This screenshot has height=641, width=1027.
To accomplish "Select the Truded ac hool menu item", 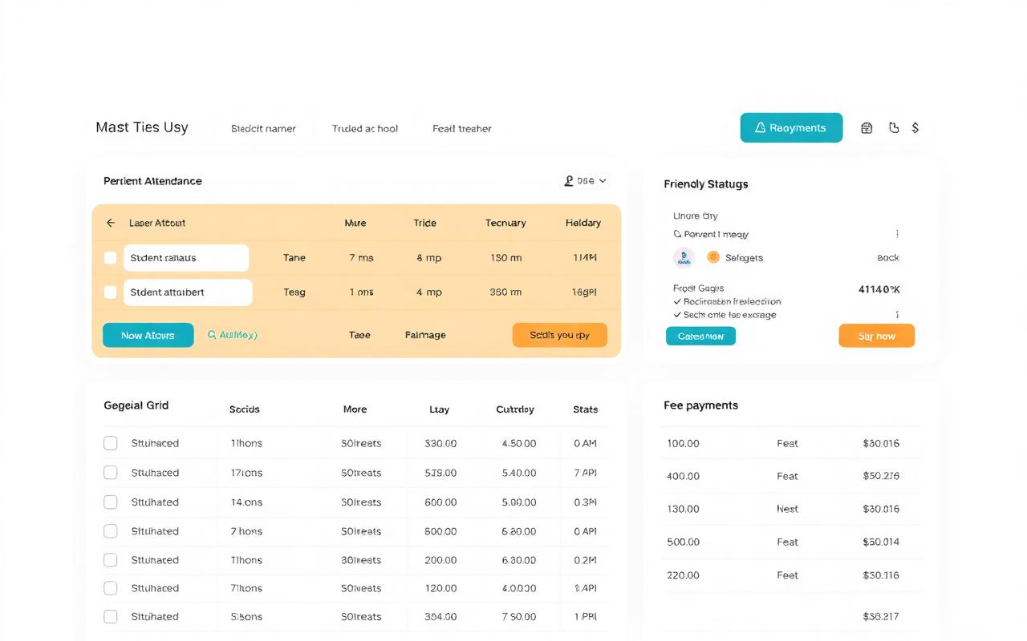I will click(364, 128).
